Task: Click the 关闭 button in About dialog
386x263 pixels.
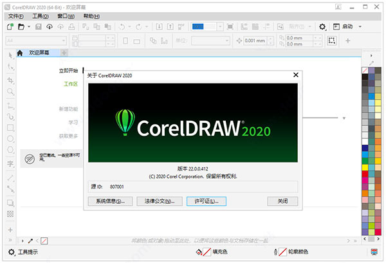Action: [282, 201]
